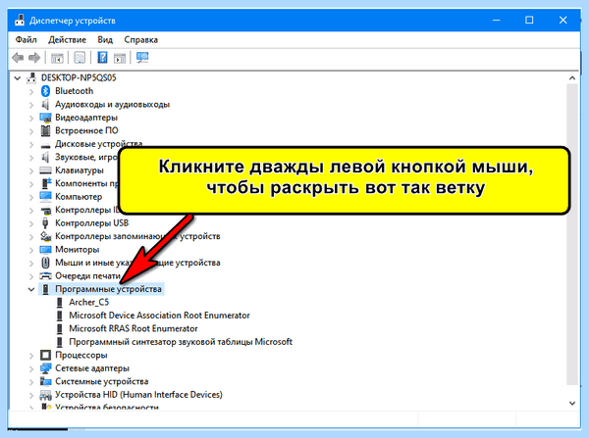Open the Действие menu
This screenshot has width=589, height=438.
coord(67,40)
